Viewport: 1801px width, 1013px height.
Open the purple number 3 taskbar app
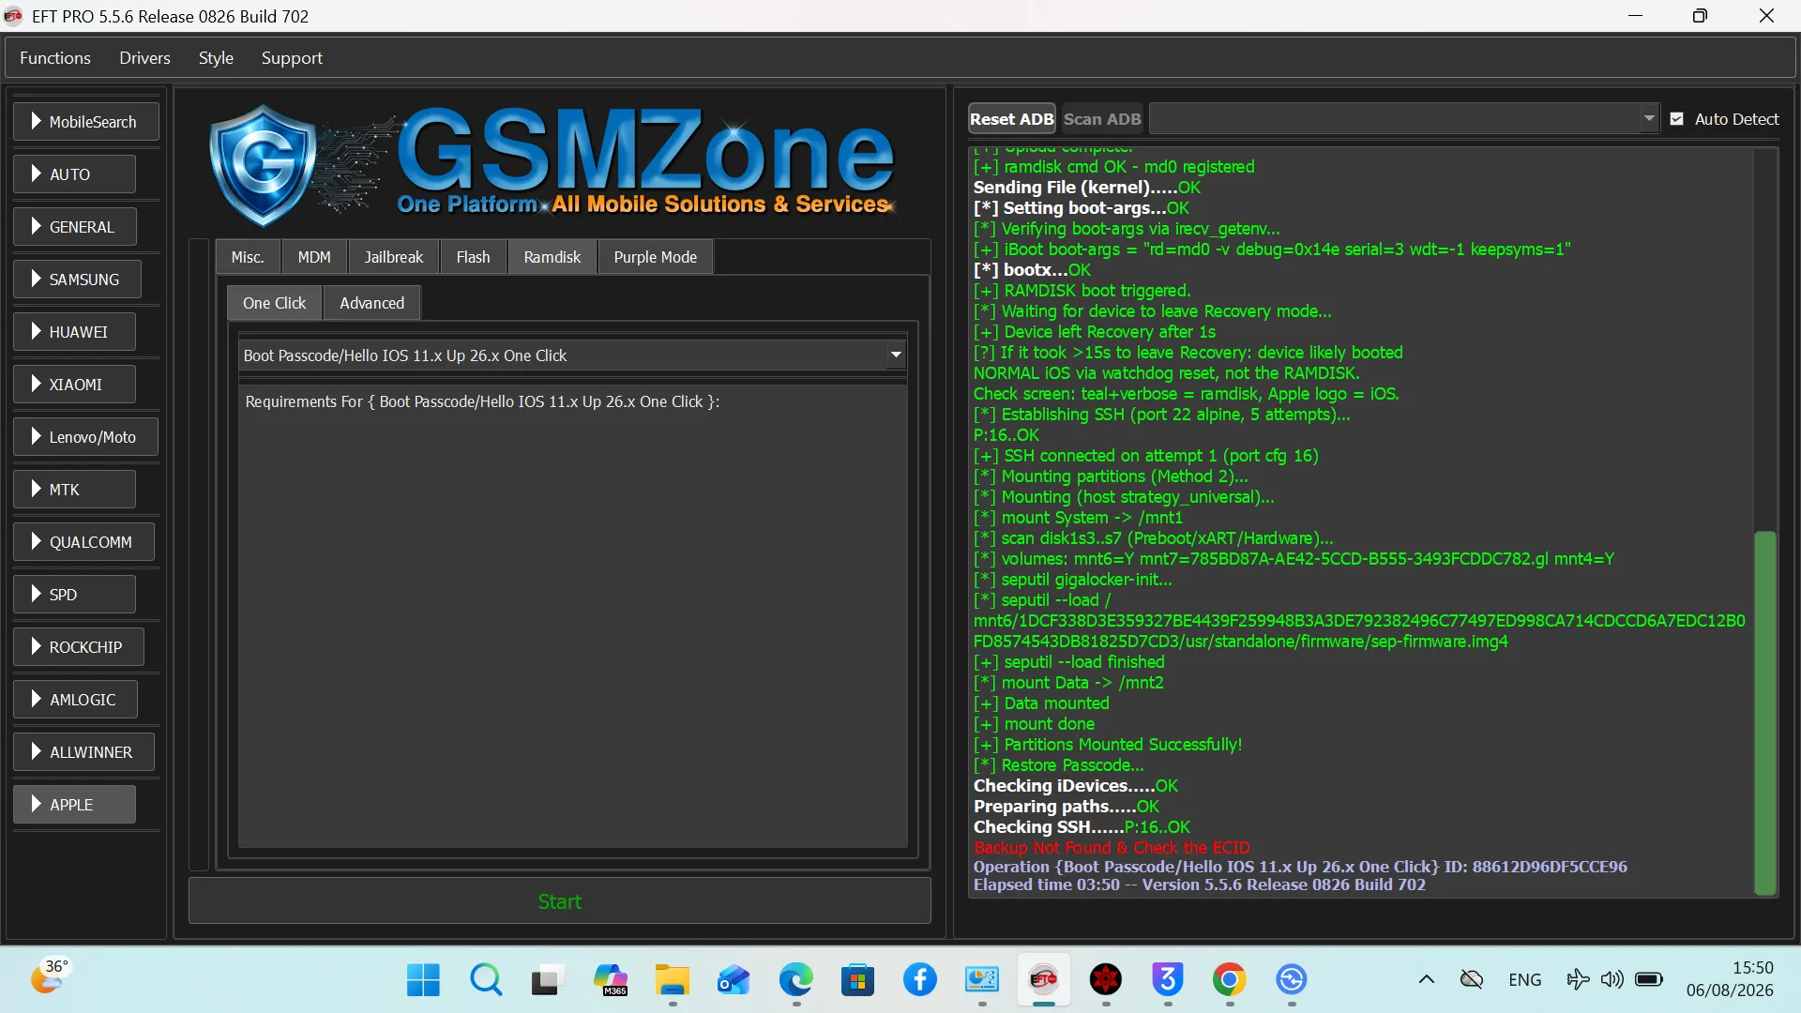(1168, 980)
